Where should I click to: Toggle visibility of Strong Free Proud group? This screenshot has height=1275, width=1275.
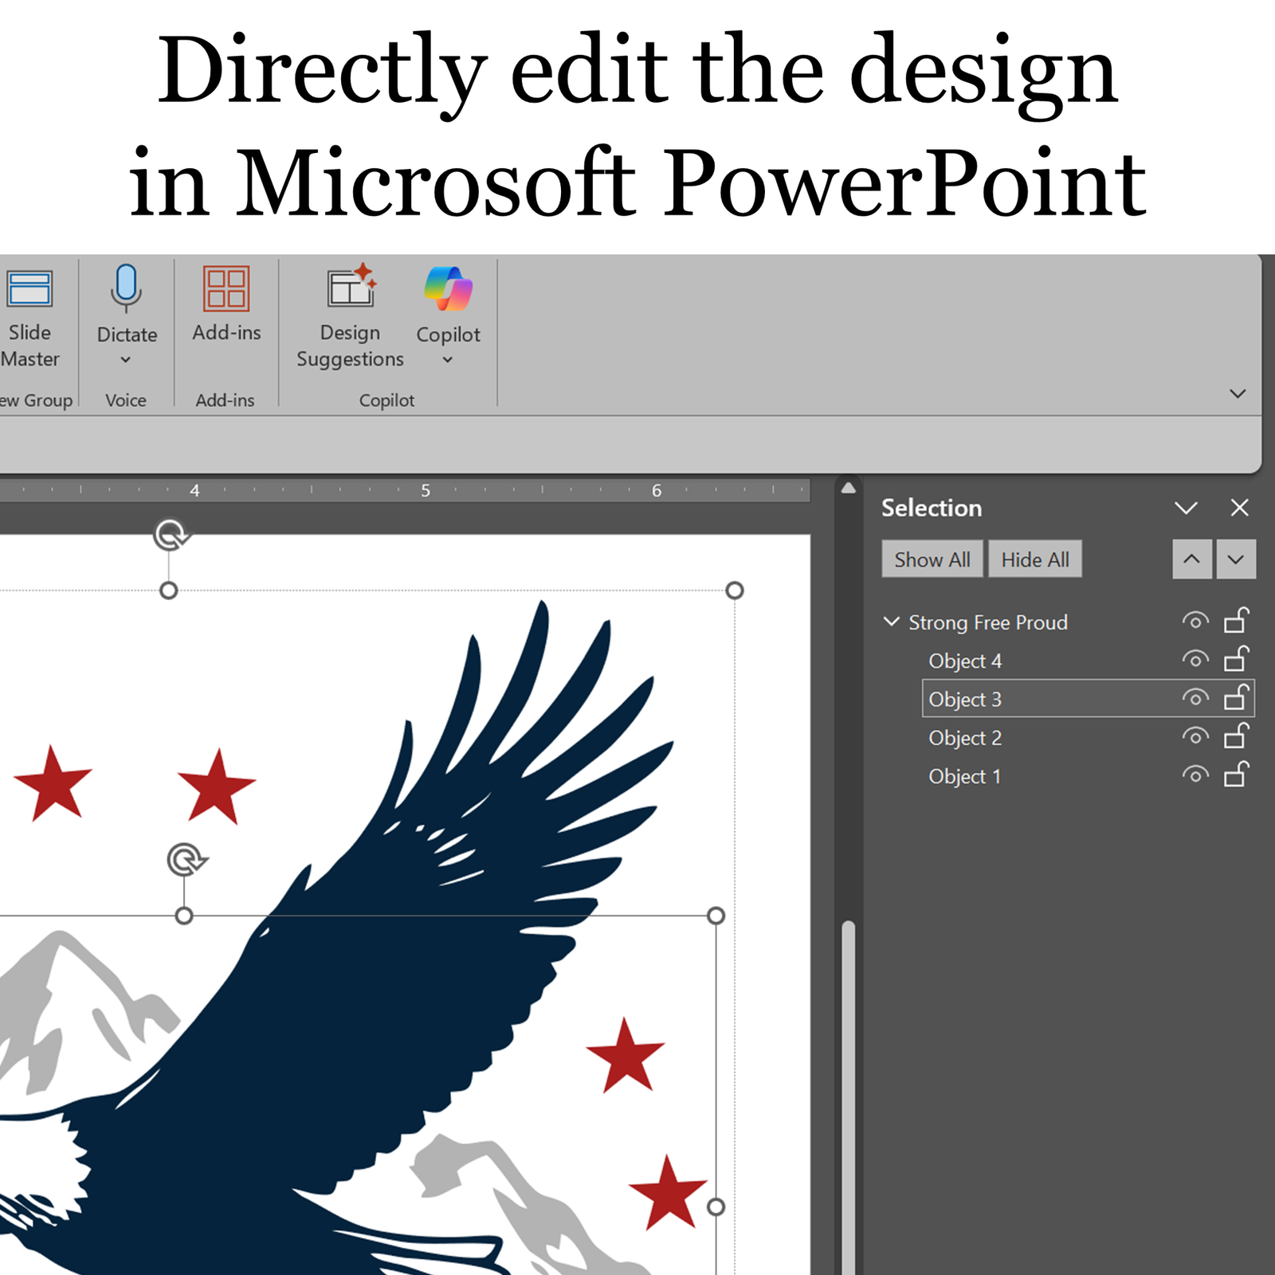(x=1195, y=621)
